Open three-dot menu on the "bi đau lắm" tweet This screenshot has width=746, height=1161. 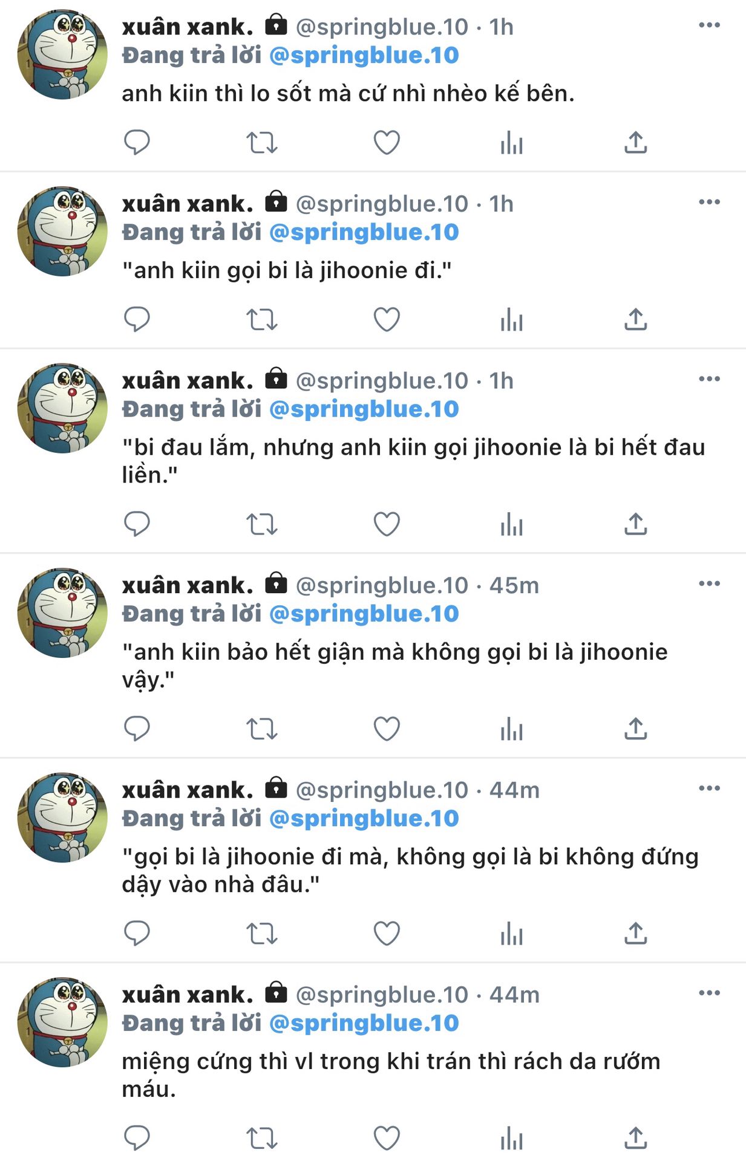click(709, 379)
